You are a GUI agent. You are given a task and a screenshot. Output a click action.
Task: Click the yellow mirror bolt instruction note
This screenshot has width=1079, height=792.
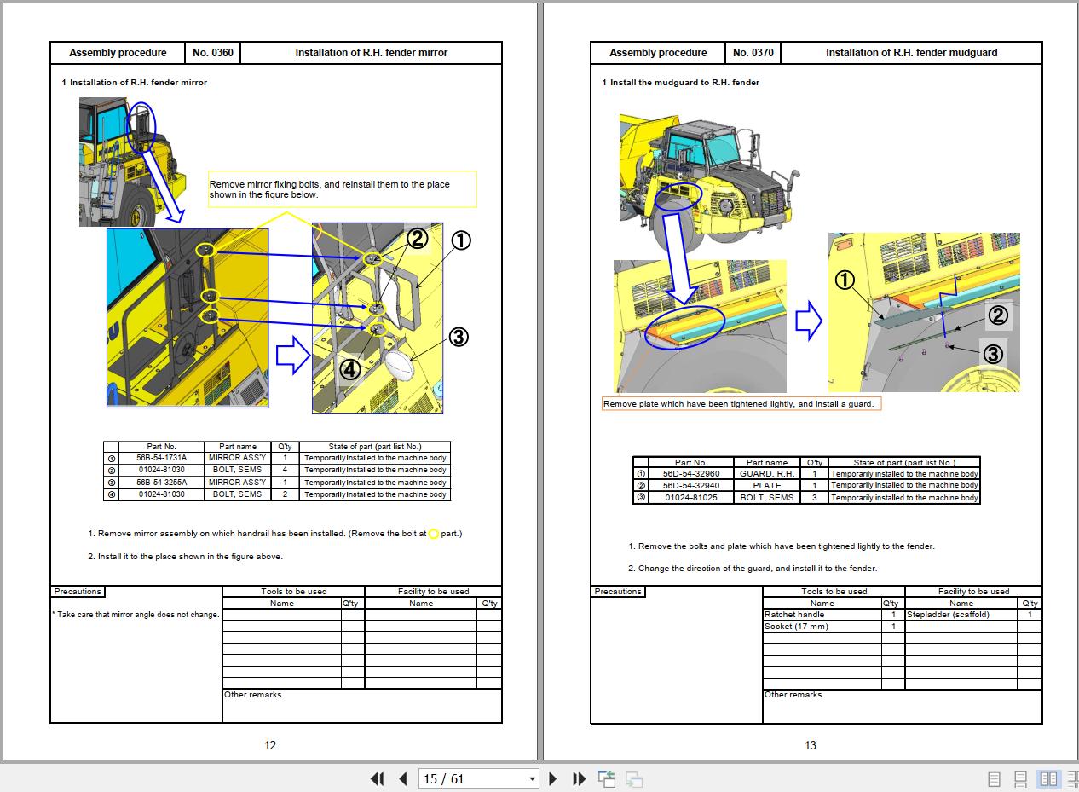pyautogui.click(x=342, y=189)
